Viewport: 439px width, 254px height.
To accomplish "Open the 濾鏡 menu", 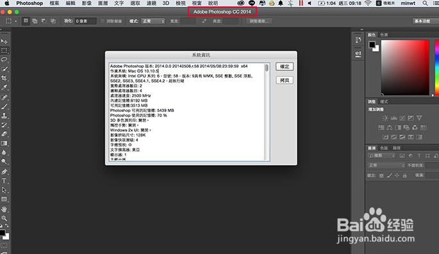I will [151, 3].
